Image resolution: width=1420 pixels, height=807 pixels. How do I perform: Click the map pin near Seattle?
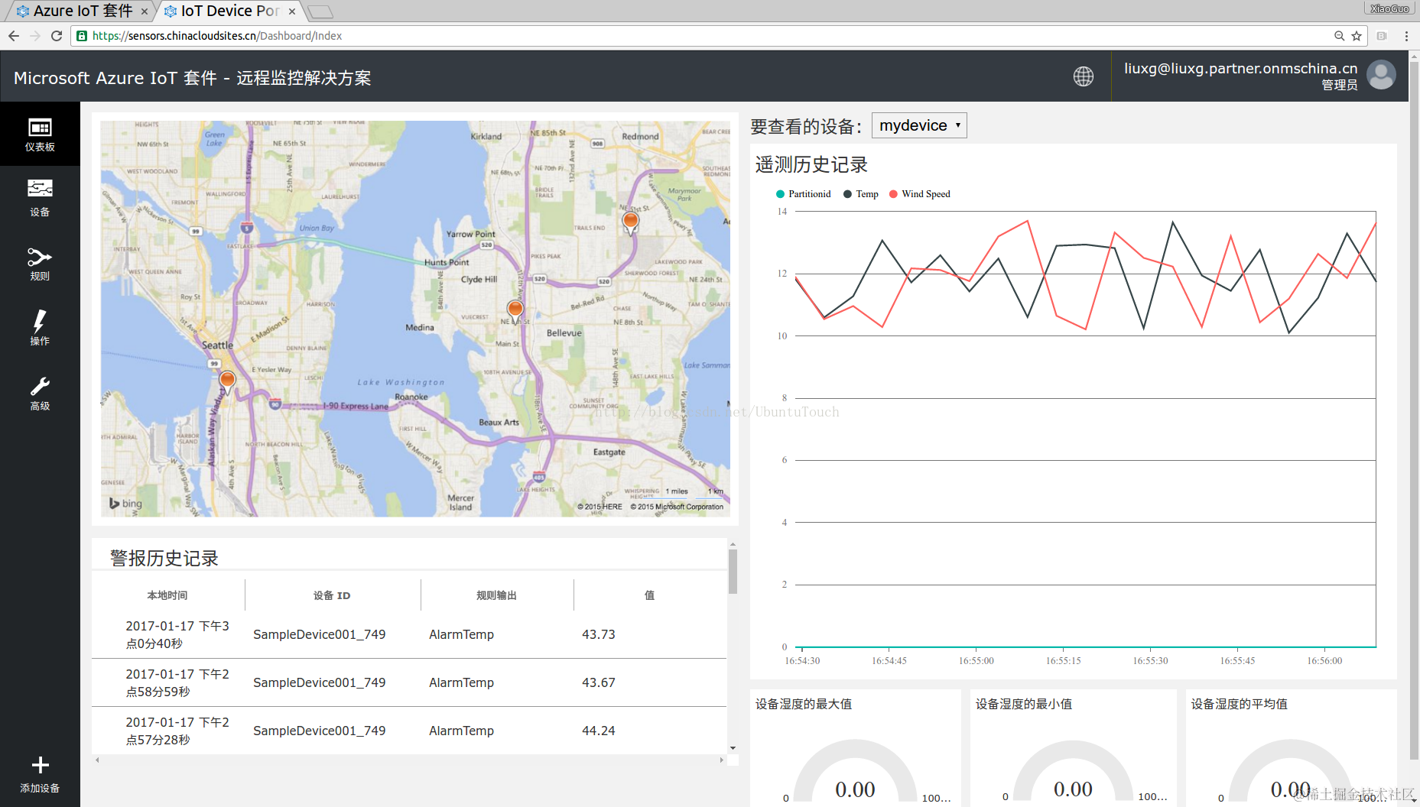tap(227, 382)
